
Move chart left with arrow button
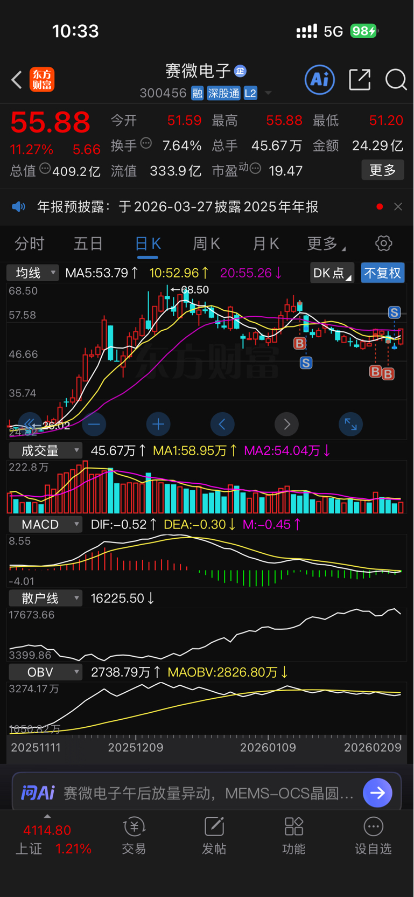[222, 425]
